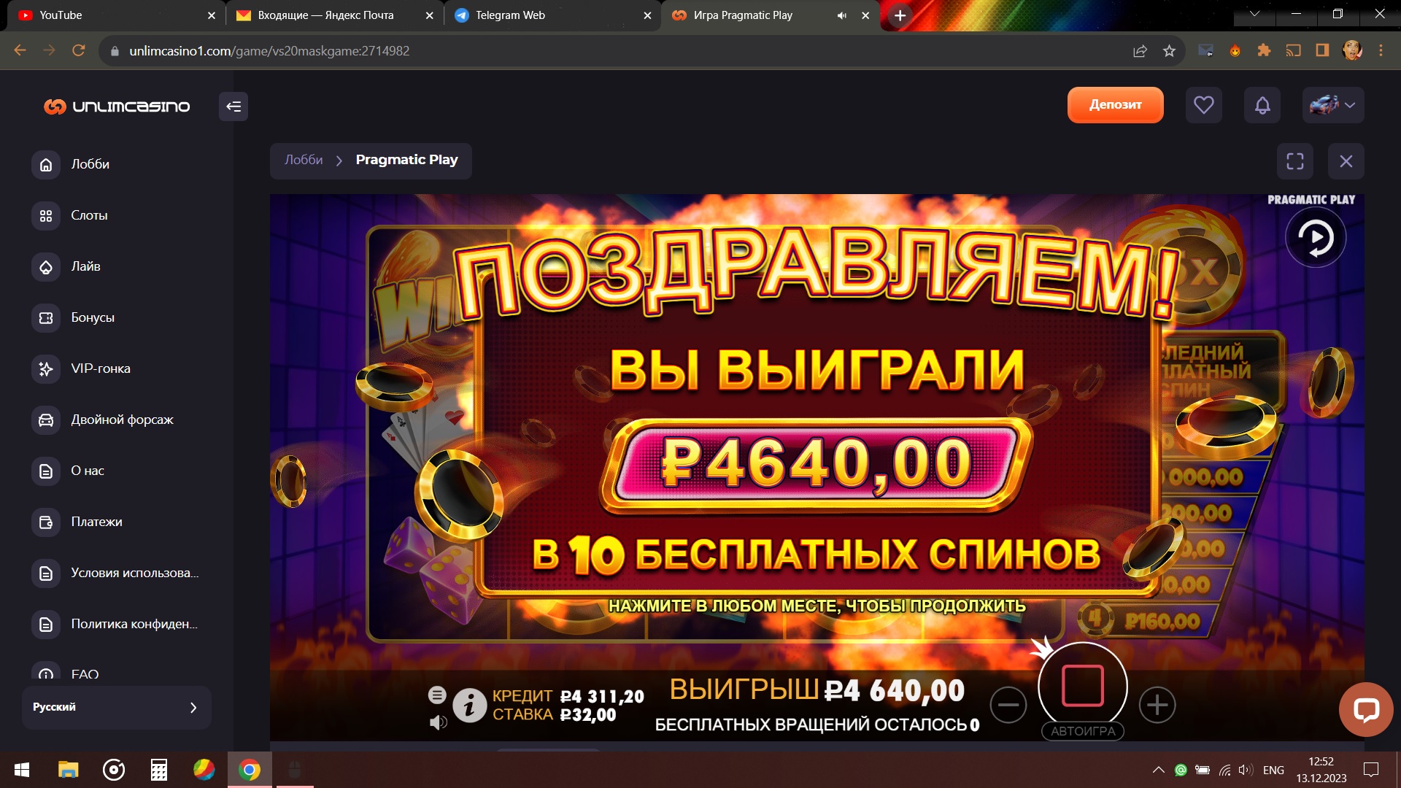
Task: Open the Русский language selector
Action: [x=117, y=707]
